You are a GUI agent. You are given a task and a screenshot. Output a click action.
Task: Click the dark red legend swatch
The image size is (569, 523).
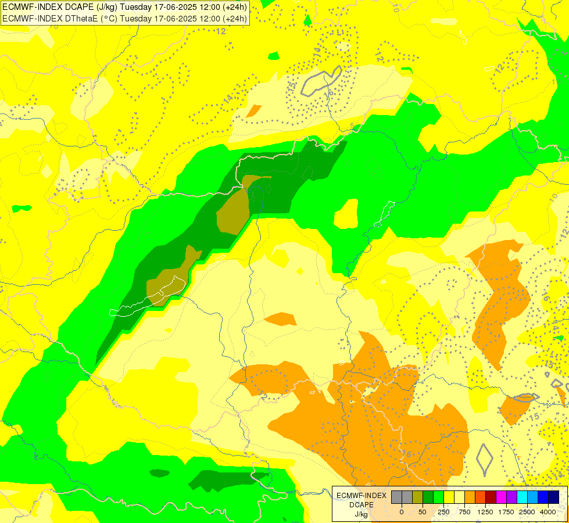pos(491,497)
